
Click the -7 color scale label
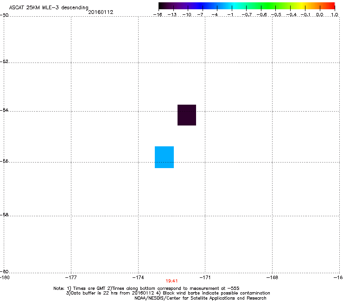(x=200, y=15)
